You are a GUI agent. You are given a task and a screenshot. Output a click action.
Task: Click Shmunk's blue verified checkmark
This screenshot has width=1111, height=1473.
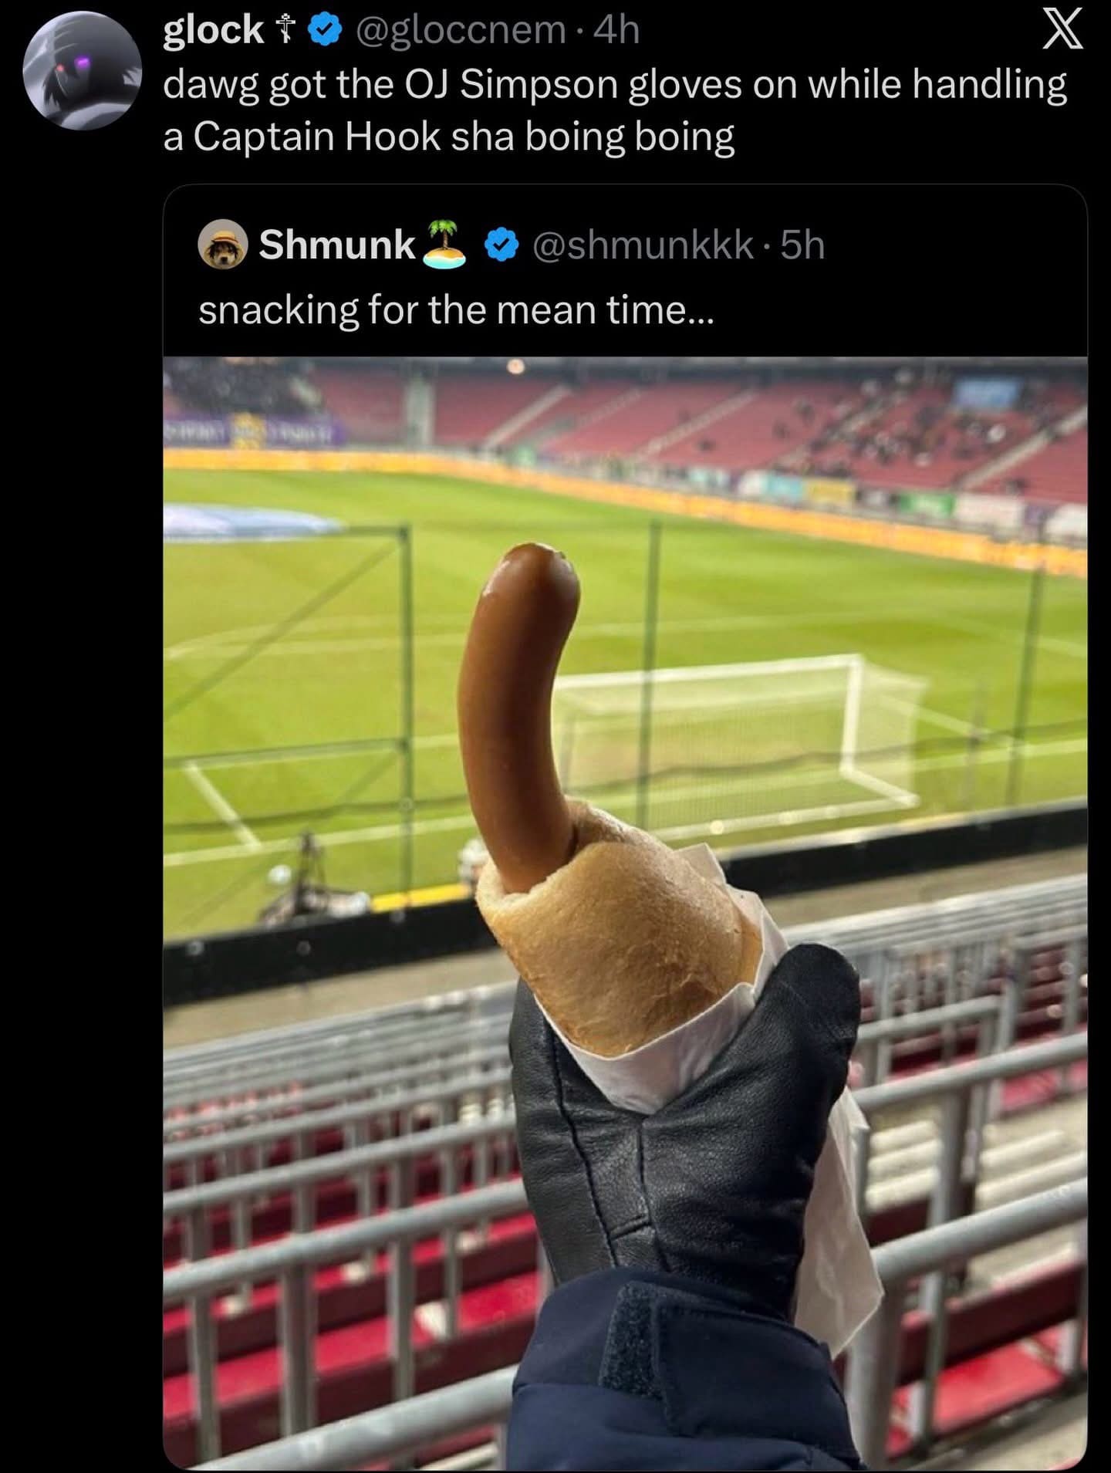(501, 245)
